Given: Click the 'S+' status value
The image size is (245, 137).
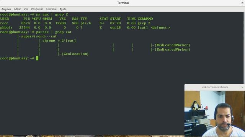Looking at the screenshot, I should click(x=102, y=23).
